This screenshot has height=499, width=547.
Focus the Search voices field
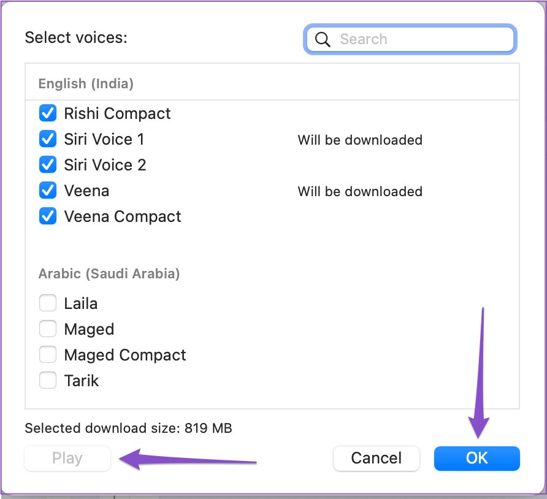410,39
